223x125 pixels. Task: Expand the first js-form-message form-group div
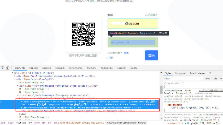[17, 86]
